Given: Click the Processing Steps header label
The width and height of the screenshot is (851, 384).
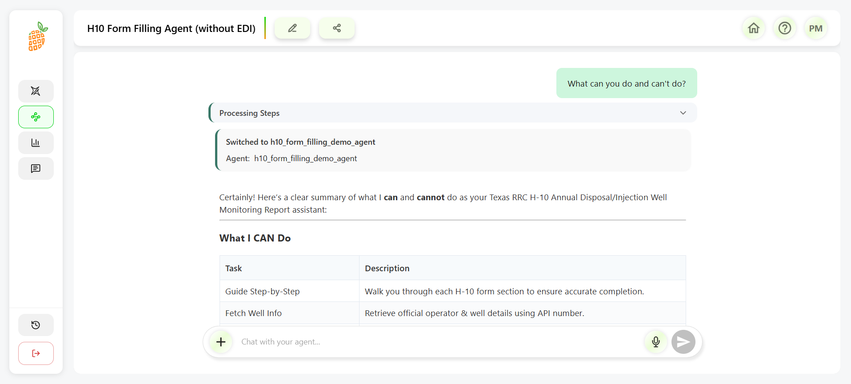Looking at the screenshot, I should (249, 113).
